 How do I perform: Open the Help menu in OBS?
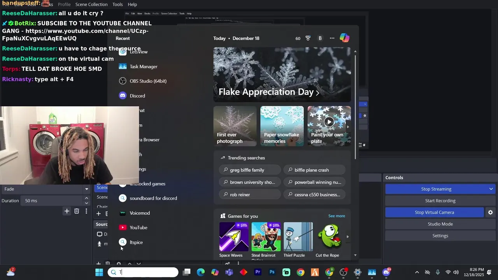pos(132,4)
